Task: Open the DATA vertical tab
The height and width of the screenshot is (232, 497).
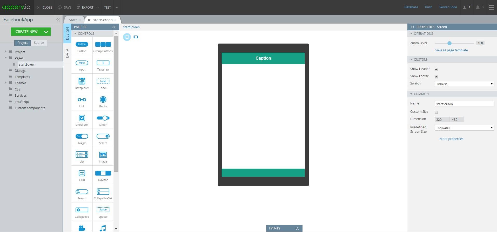Action: point(67,53)
